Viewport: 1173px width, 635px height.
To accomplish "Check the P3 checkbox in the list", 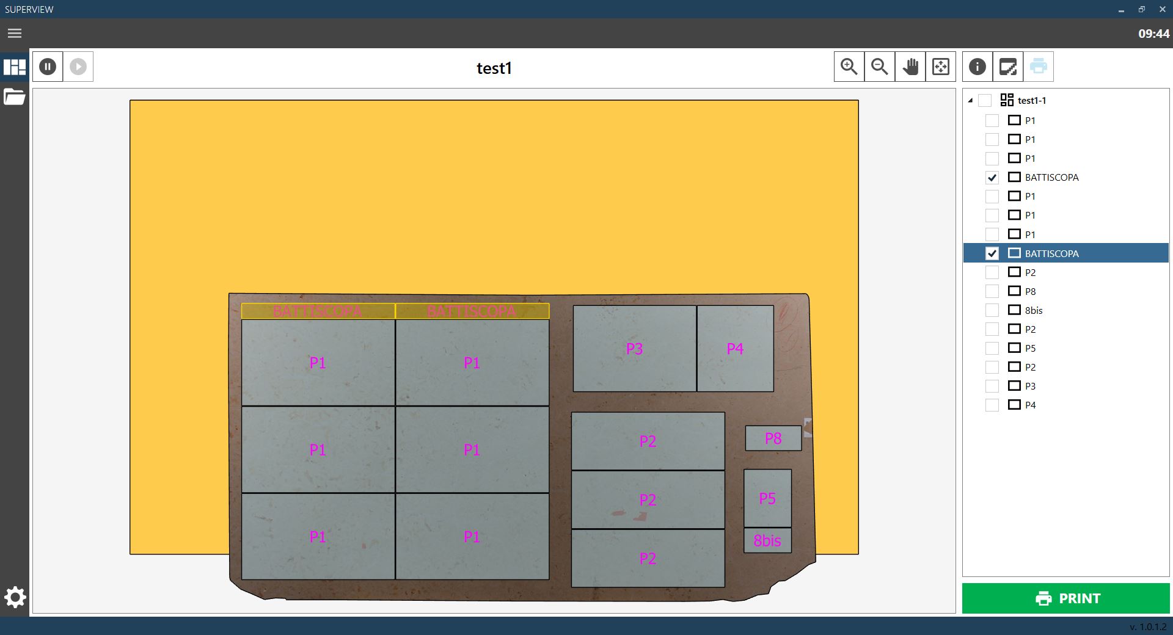I will point(992,386).
